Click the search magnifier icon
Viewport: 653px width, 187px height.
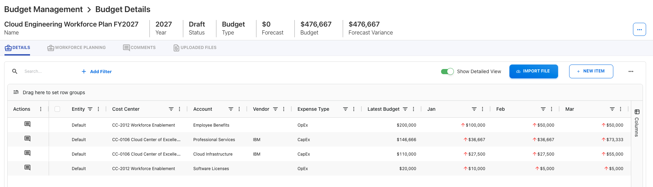(15, 71)
